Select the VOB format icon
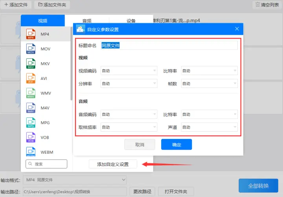The image size is (283, 197). (31, 137)
